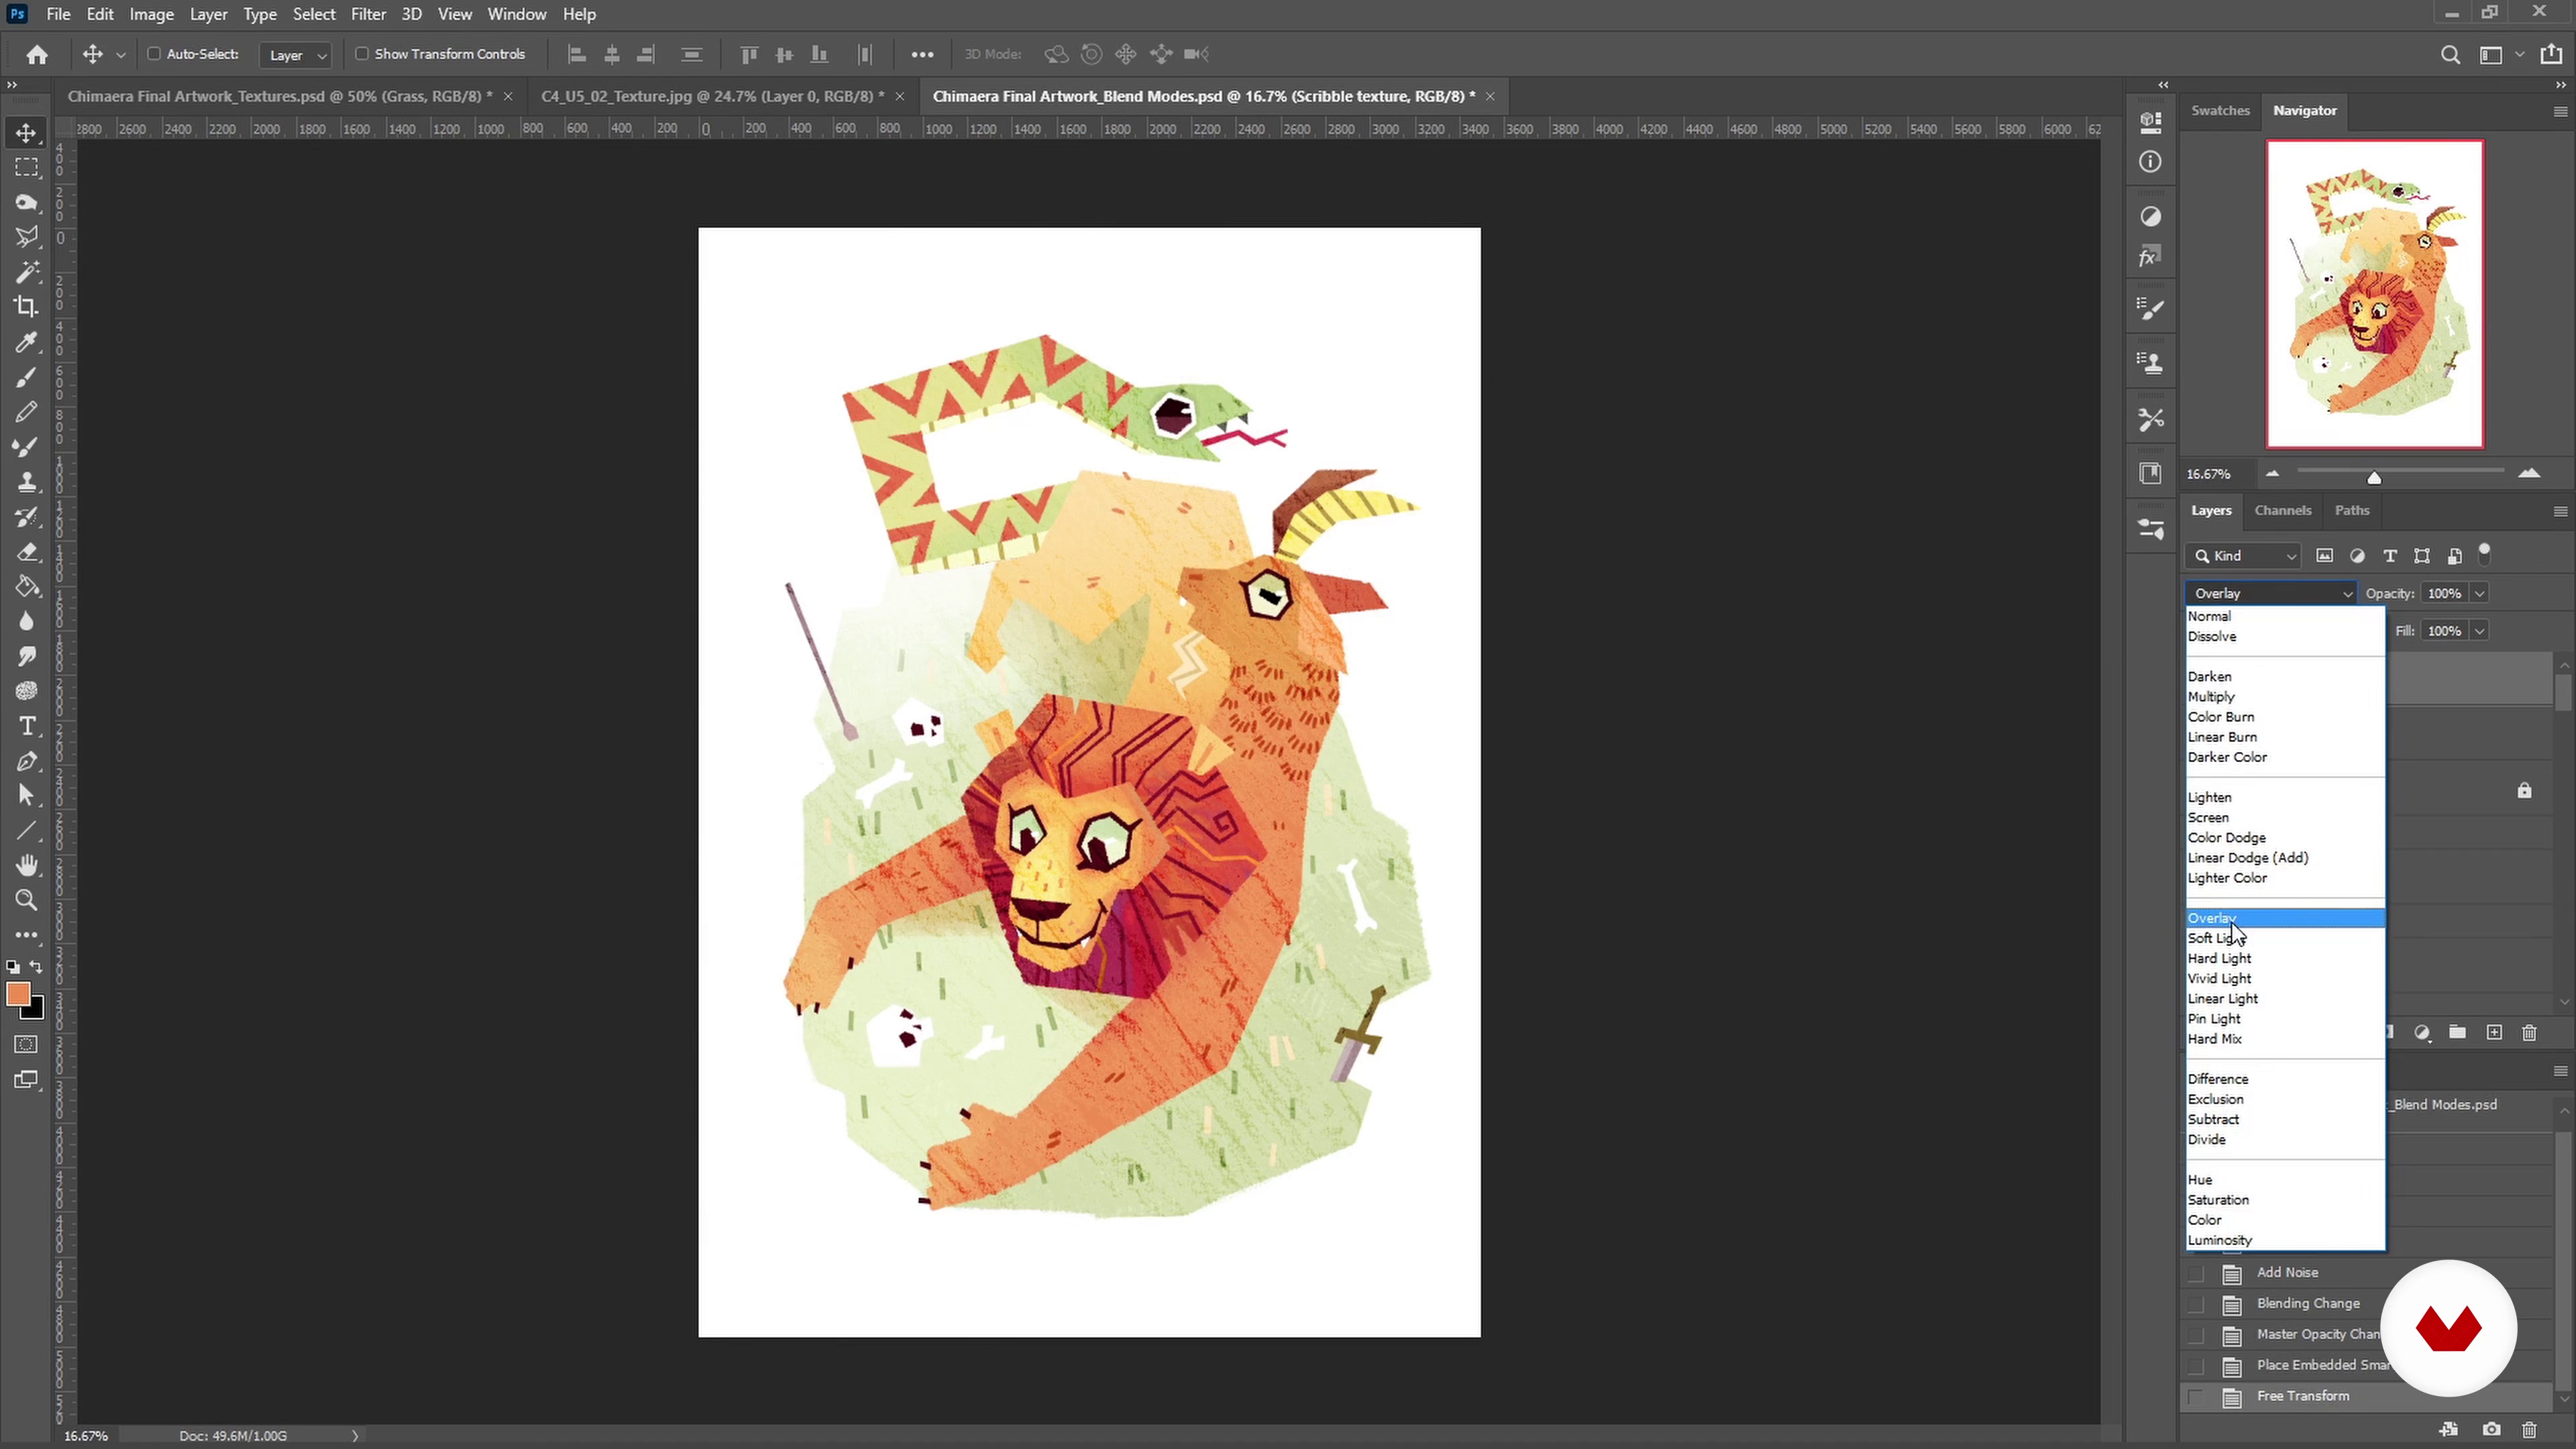Image resolution: width=2576 pixels, height=1449 pixels.
Task: Toggle history brush source for Add Noise
Action: pyautogui.click(x=2196, y=1274)
